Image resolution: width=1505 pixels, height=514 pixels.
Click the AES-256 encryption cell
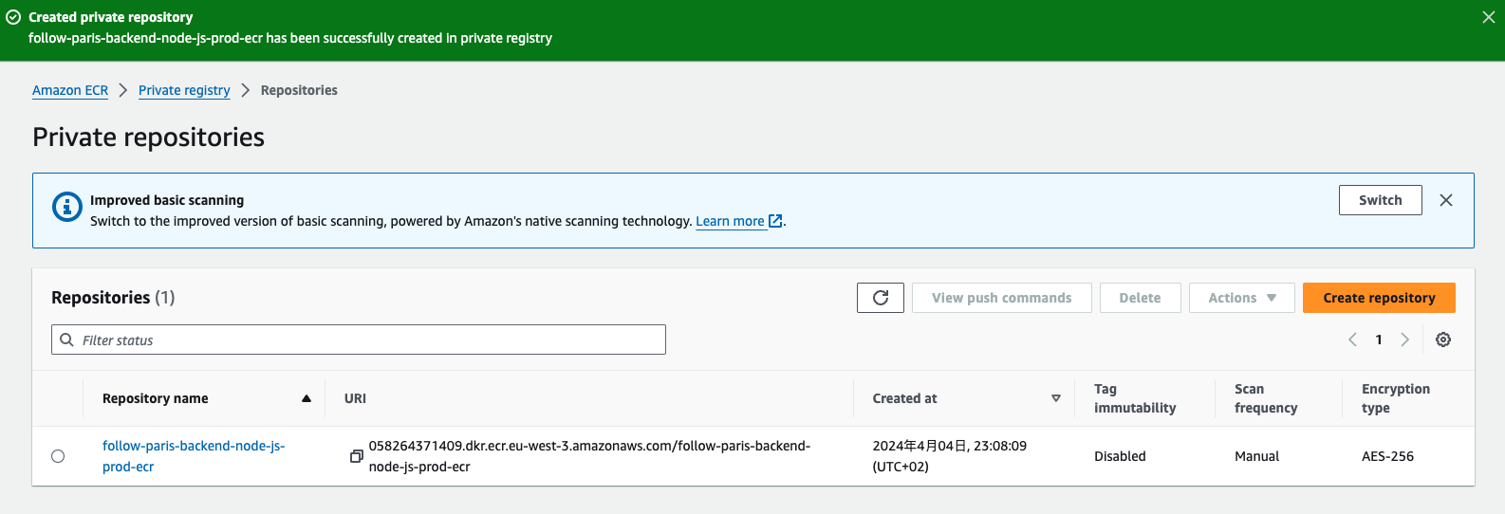click(1387, 456)
